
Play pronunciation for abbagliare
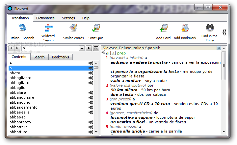91,83
